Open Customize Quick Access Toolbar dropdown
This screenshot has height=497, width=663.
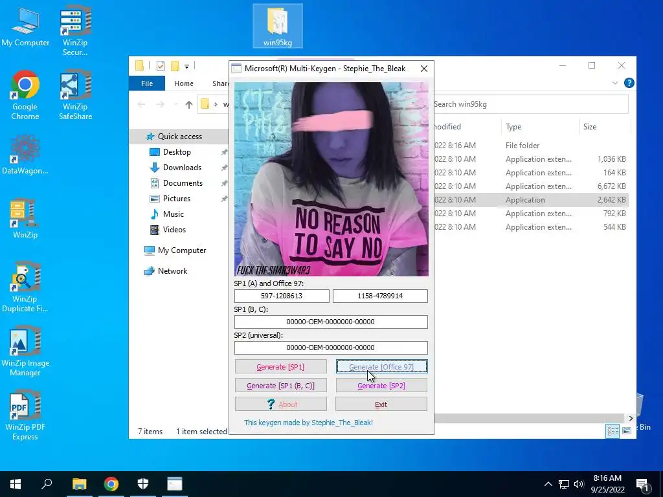pyautogui.click(x=186, y=67)
